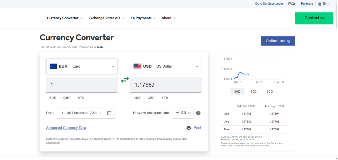The width and height of the screenshot is (338, 160).
Task: Click the green swap currencies arrows icon
Action: [125, 80]
